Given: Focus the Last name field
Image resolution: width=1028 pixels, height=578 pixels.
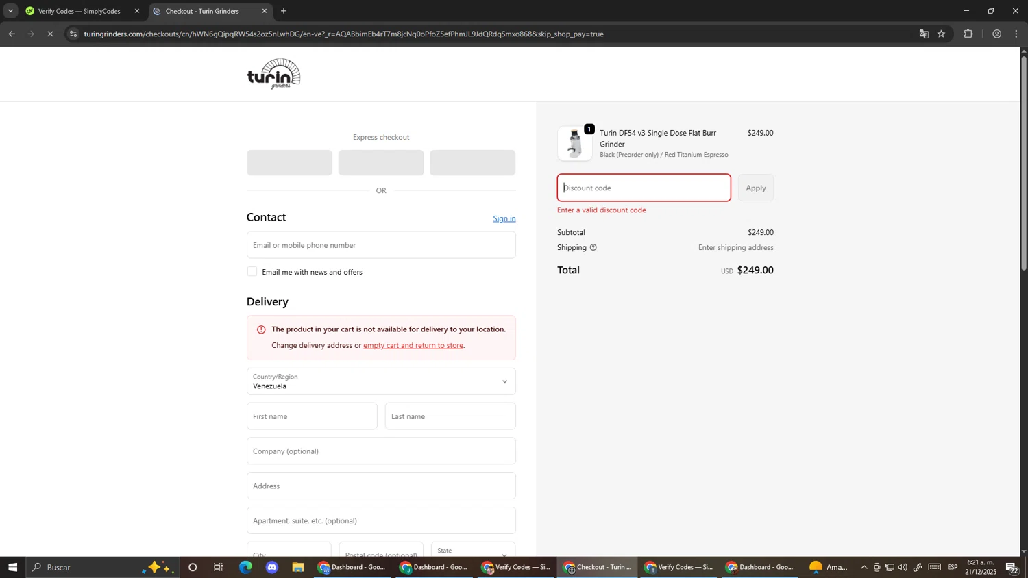Looking at the screenshot, I should coord(450,416).
